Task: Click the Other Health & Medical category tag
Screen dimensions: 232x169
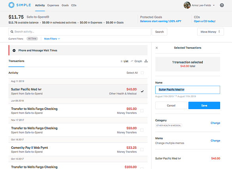Action: coord(169,125)
